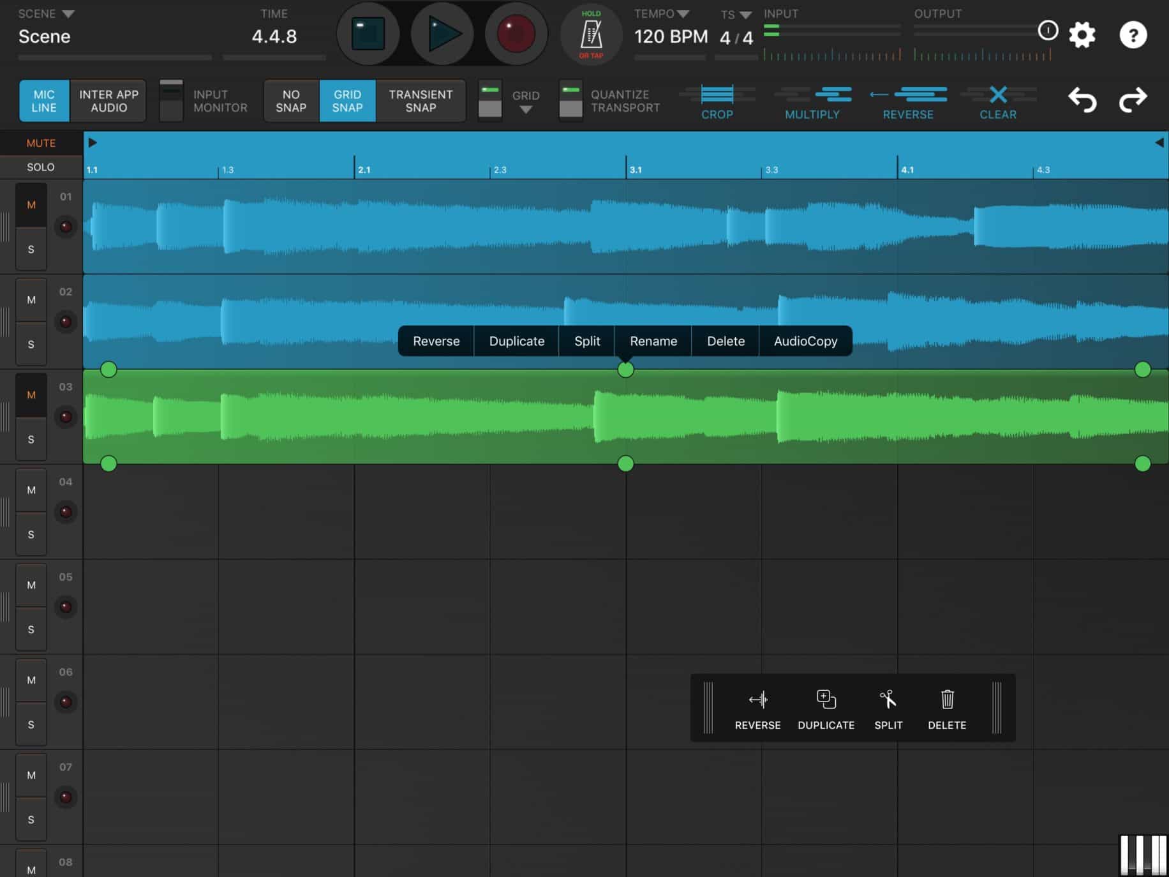Click the Undo arrow
The image size is (1169, 877).
click(x=1083, y=99)
